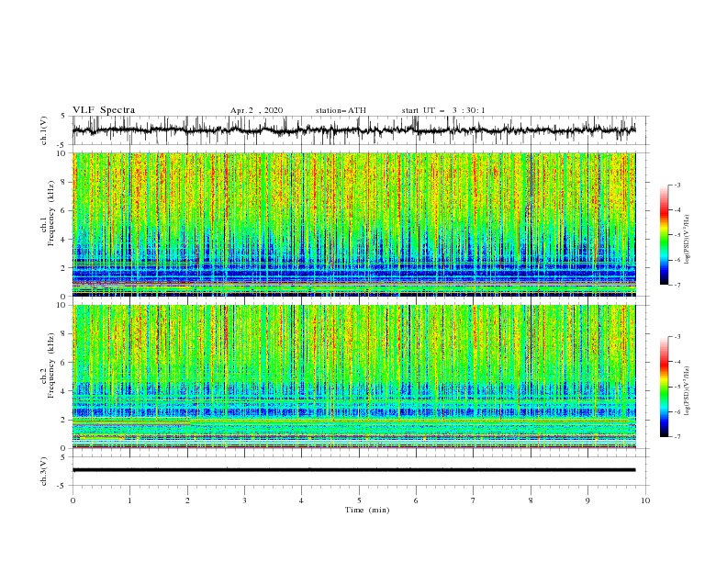The image size is (727, 562).
Task: Click the flat ch.3 voltage trace
Action: [353, 470]
